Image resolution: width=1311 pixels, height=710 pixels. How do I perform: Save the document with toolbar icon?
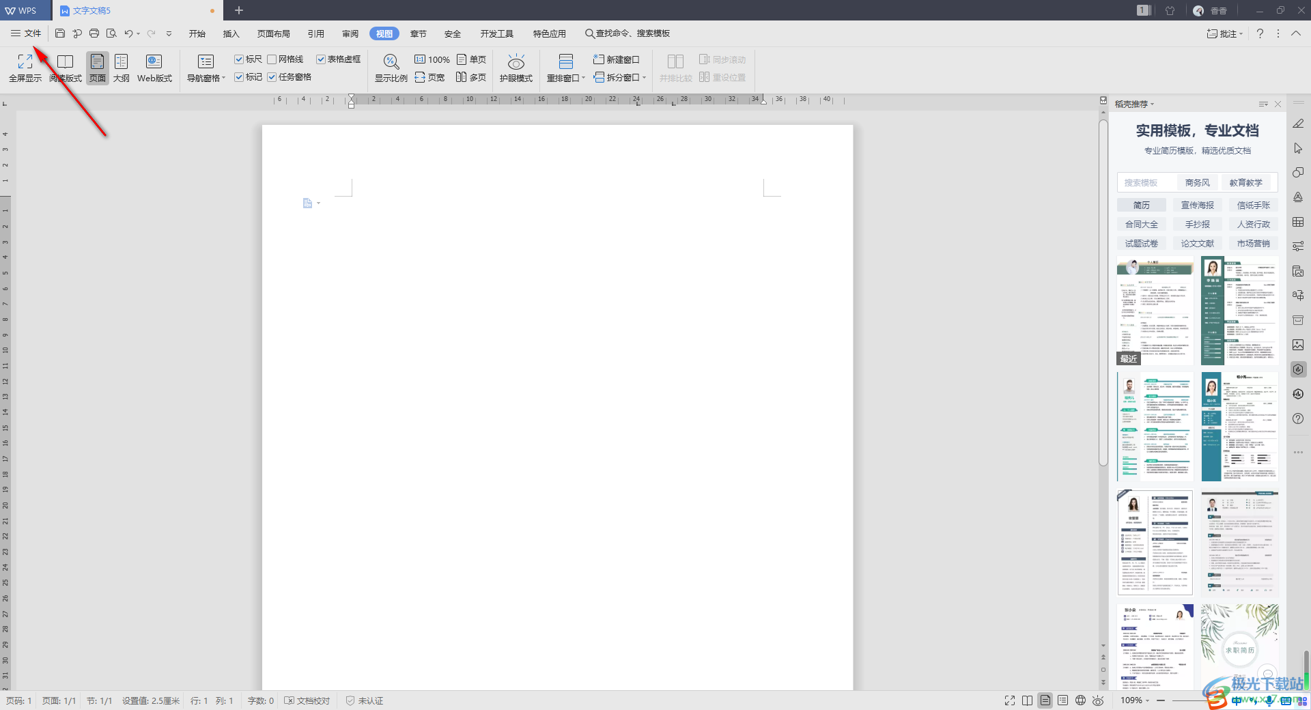(60, 33)
